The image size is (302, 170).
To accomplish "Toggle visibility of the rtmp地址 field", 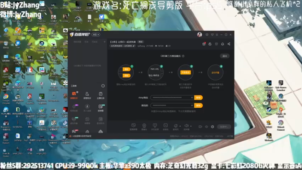I will coord(192,97).
